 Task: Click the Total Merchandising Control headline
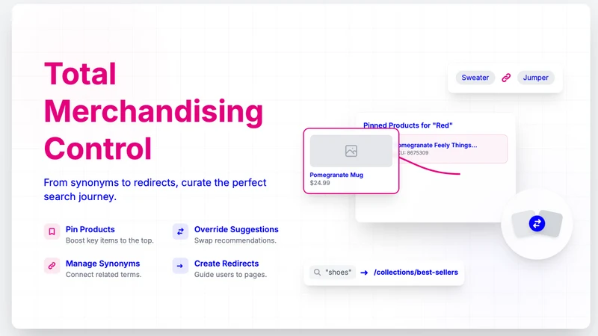(x=154, y=111)
